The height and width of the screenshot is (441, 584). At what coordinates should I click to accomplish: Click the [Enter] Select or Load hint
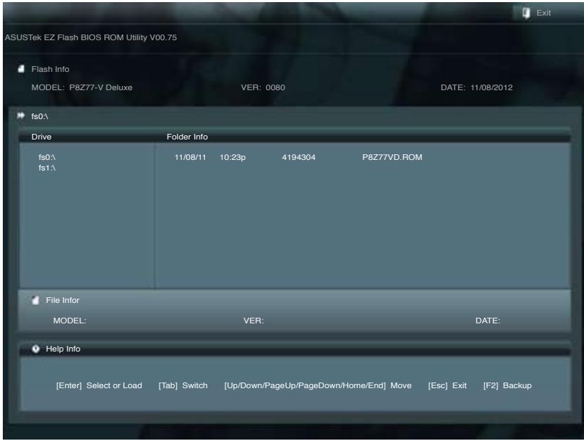[99, 385]
